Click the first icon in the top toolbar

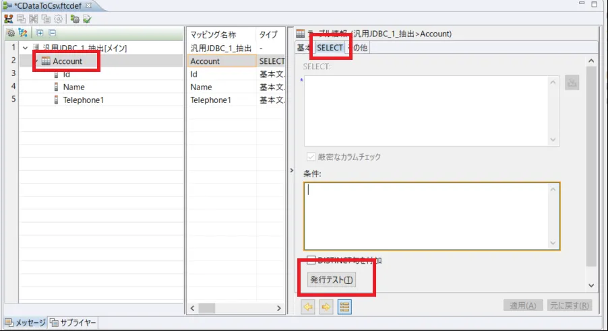[x=8, y=19]
